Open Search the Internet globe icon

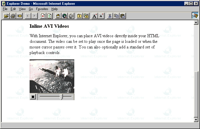click(65, 16)
